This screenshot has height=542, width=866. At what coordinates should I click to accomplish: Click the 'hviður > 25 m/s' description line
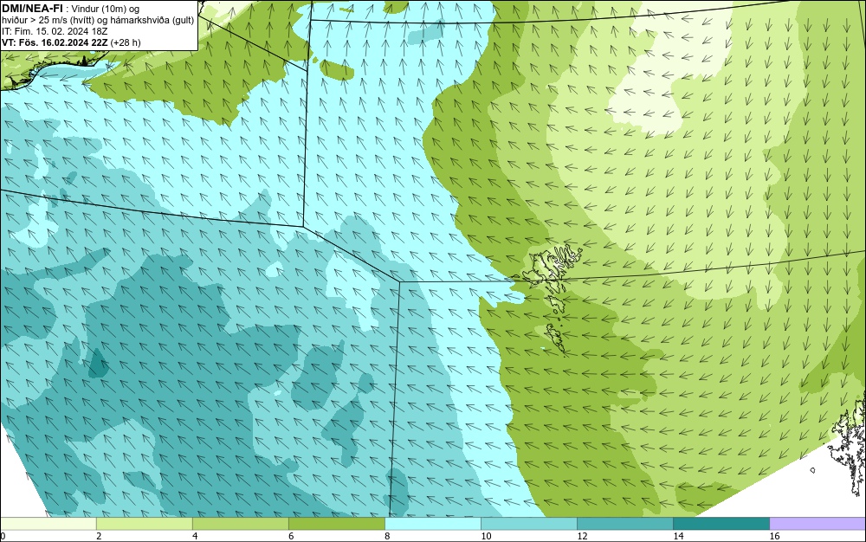[98, 21]
